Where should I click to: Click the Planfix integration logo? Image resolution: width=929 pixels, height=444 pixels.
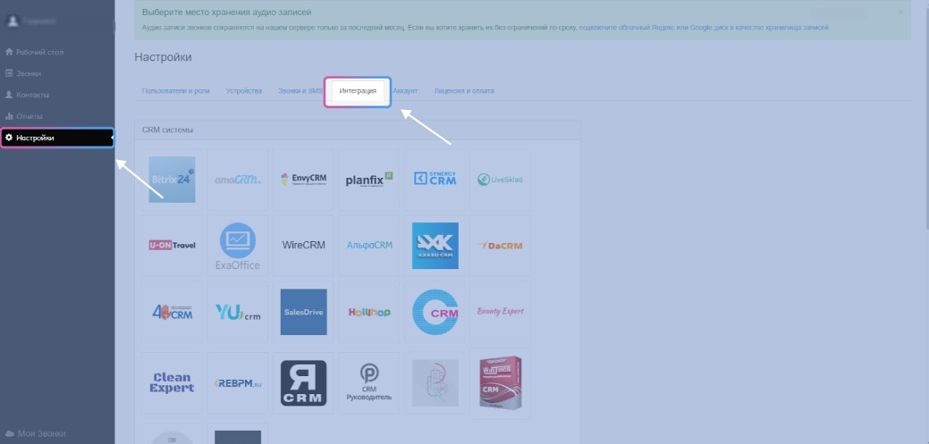click(369, 179)
